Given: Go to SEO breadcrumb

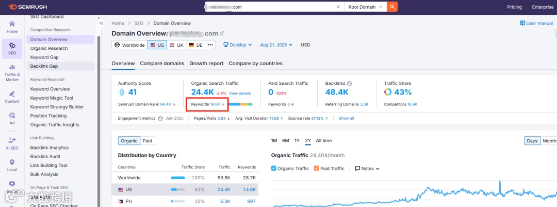Looking at the screenshot, I should pyautogui.click(x=139, y=23).
